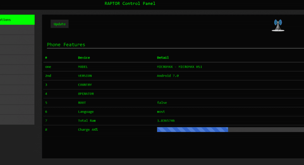Click the RAPTOR Control Panel title
Image resolution: width=304 pixels, height=165 pixels.
click(x=130, y=4)
